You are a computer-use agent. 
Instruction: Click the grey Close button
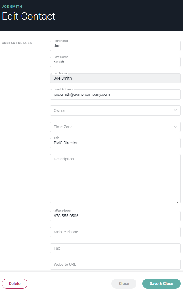point(124,284)
